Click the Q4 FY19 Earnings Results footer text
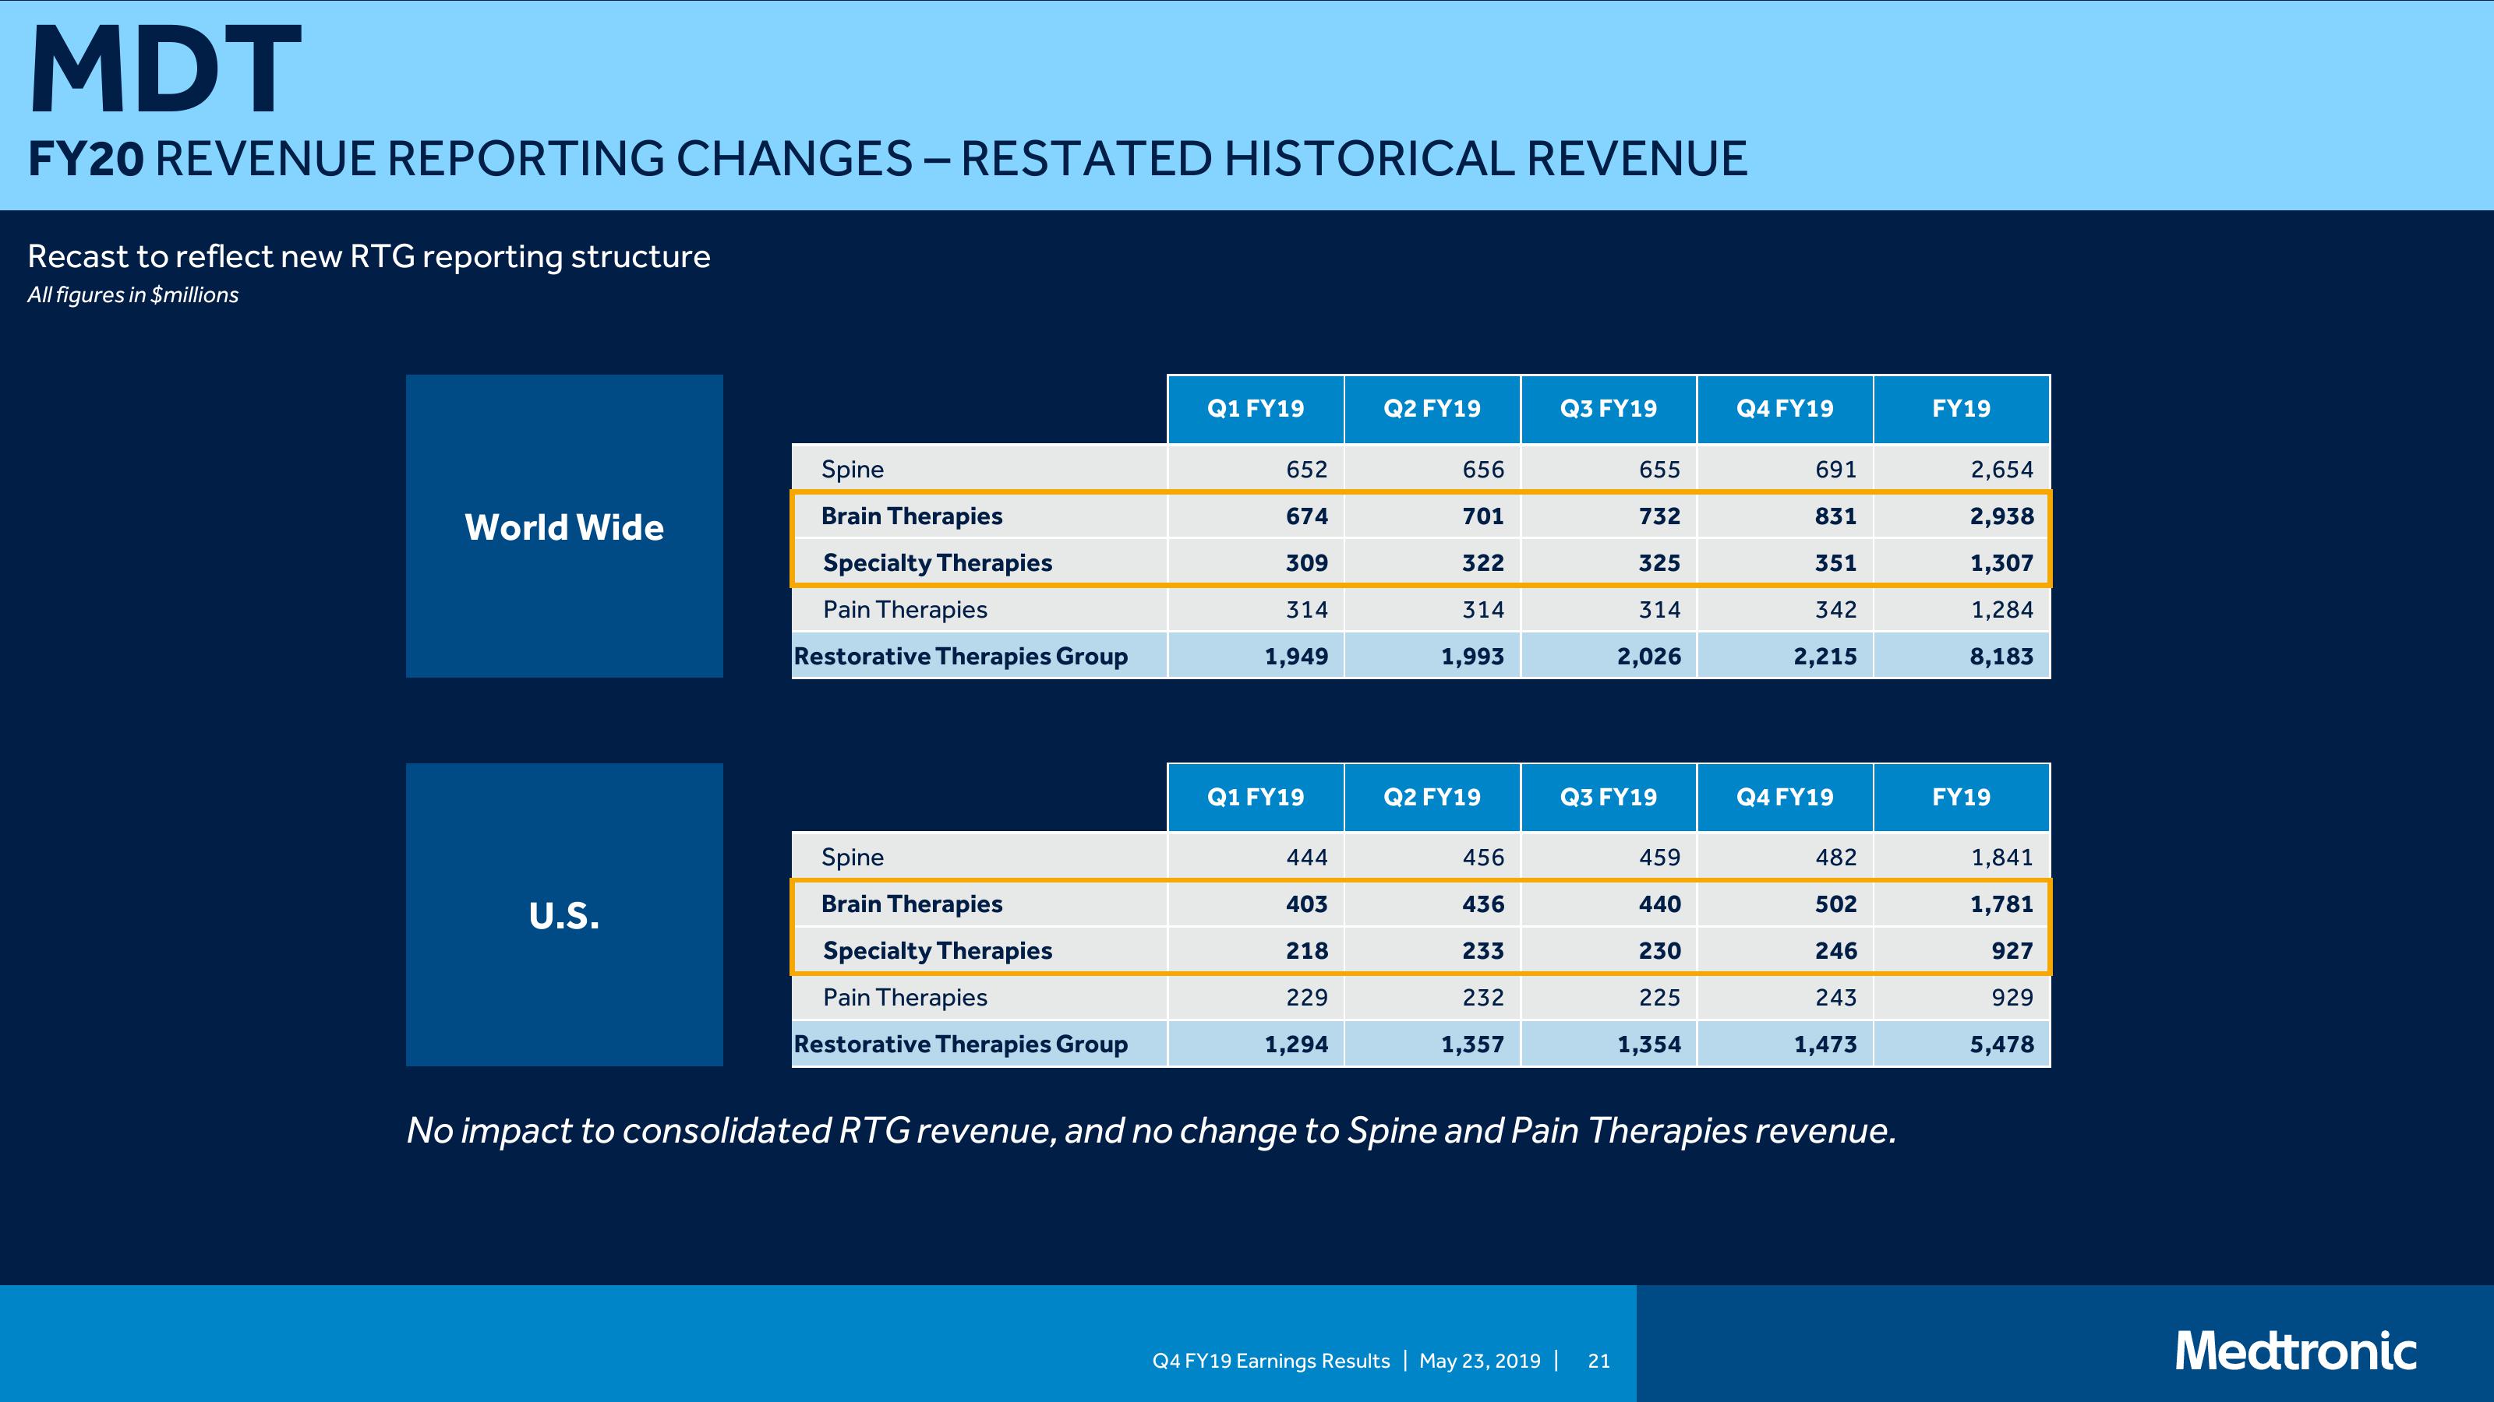This screenshot has height=1402, width=2494. point(1271,1361)
